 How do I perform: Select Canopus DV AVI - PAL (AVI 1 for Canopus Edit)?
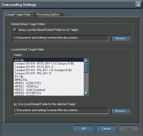point(49,70)
